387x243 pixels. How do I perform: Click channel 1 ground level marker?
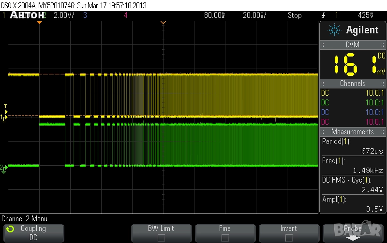4,118
